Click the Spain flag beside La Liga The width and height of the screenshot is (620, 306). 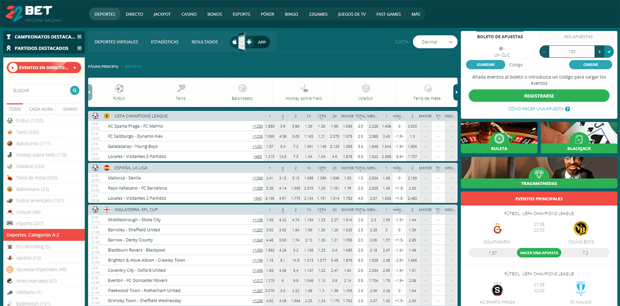tap(107, 168)
